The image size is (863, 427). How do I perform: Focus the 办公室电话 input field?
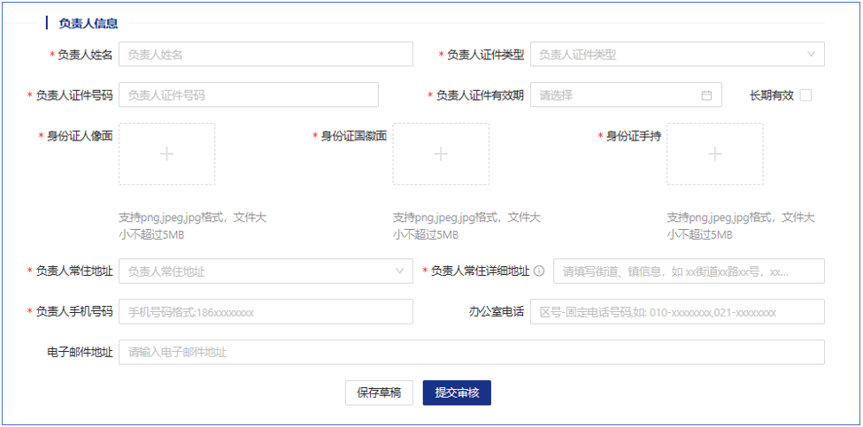tap(677, 312)
